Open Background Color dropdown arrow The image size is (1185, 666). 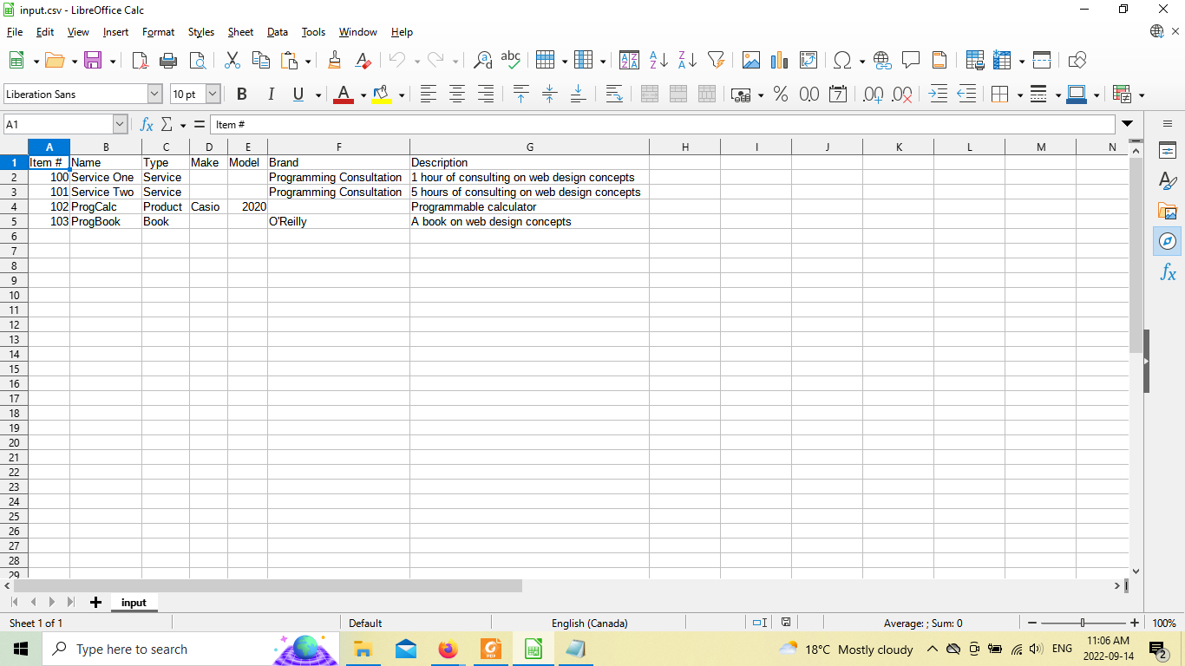pos(400,95)
